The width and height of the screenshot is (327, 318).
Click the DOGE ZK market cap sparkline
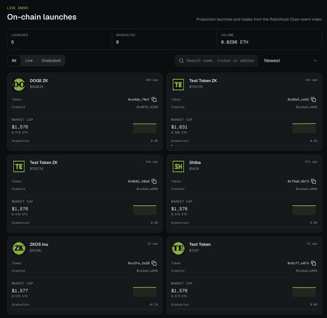tap(145, 128)
